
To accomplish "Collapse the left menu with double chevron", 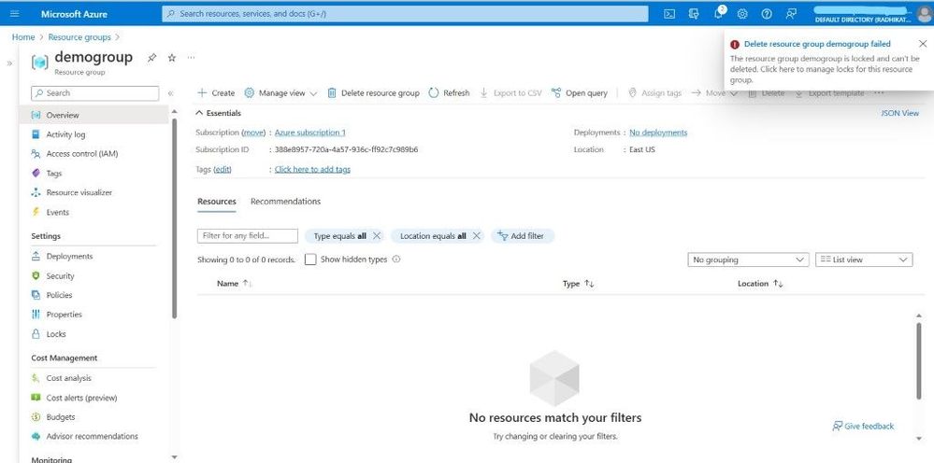I will click(x=170, y=93).
